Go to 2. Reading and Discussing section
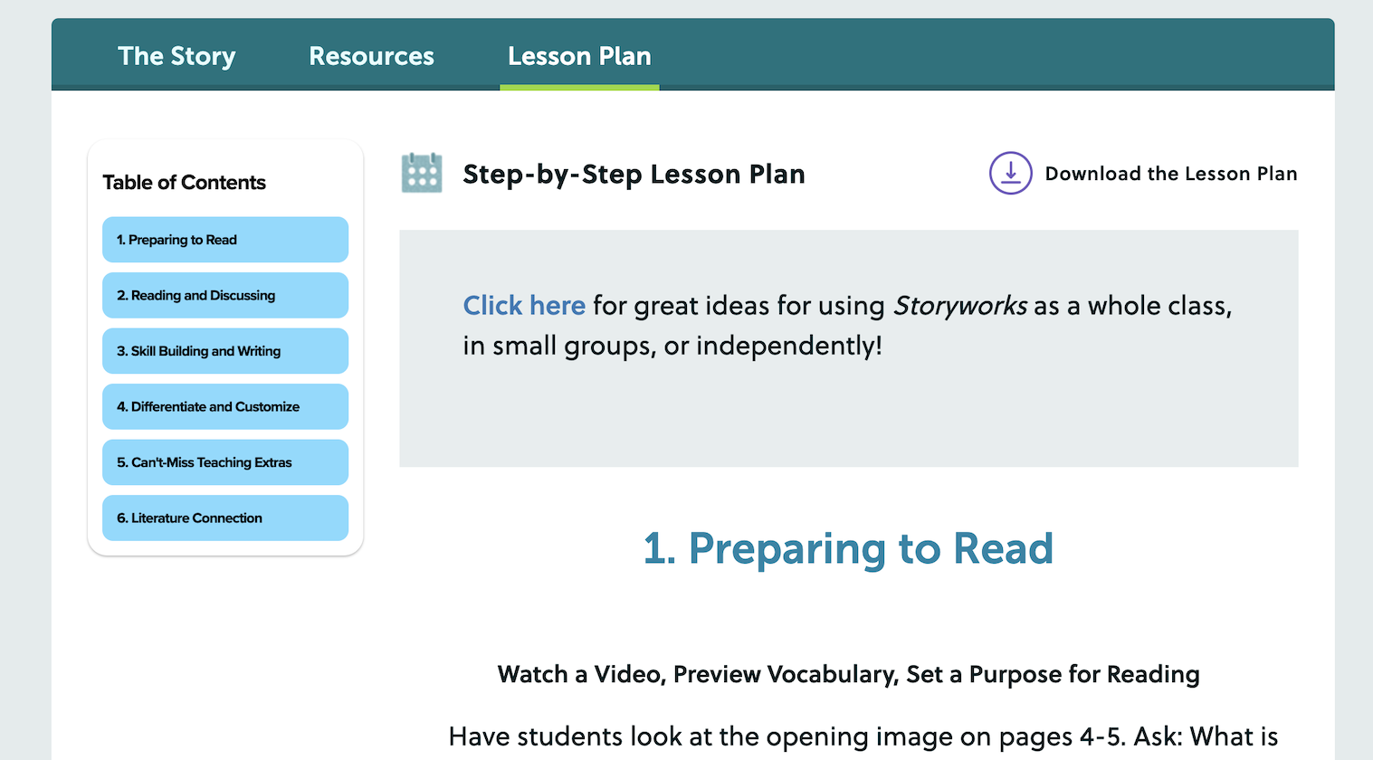Screen dimensions: 1373x760 (224, 296)
